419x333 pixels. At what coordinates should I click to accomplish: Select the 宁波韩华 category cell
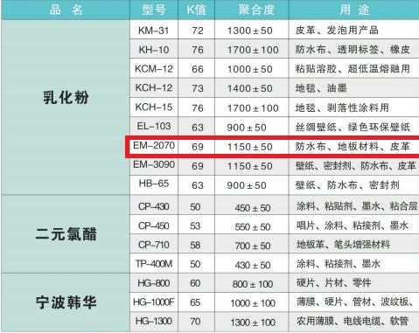(x=66, y=302)
